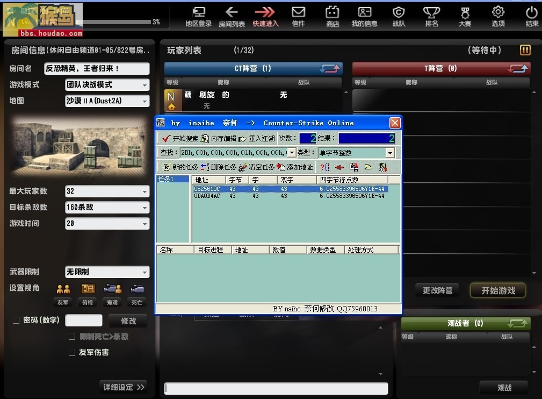Open the 商店 shop icon

332,17
